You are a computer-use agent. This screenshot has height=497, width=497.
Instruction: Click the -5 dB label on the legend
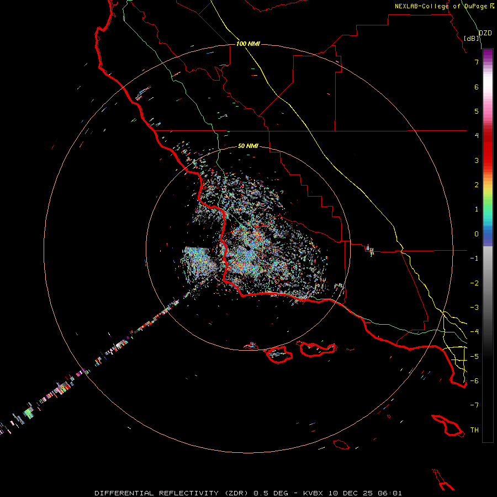[x=474, y=357]
